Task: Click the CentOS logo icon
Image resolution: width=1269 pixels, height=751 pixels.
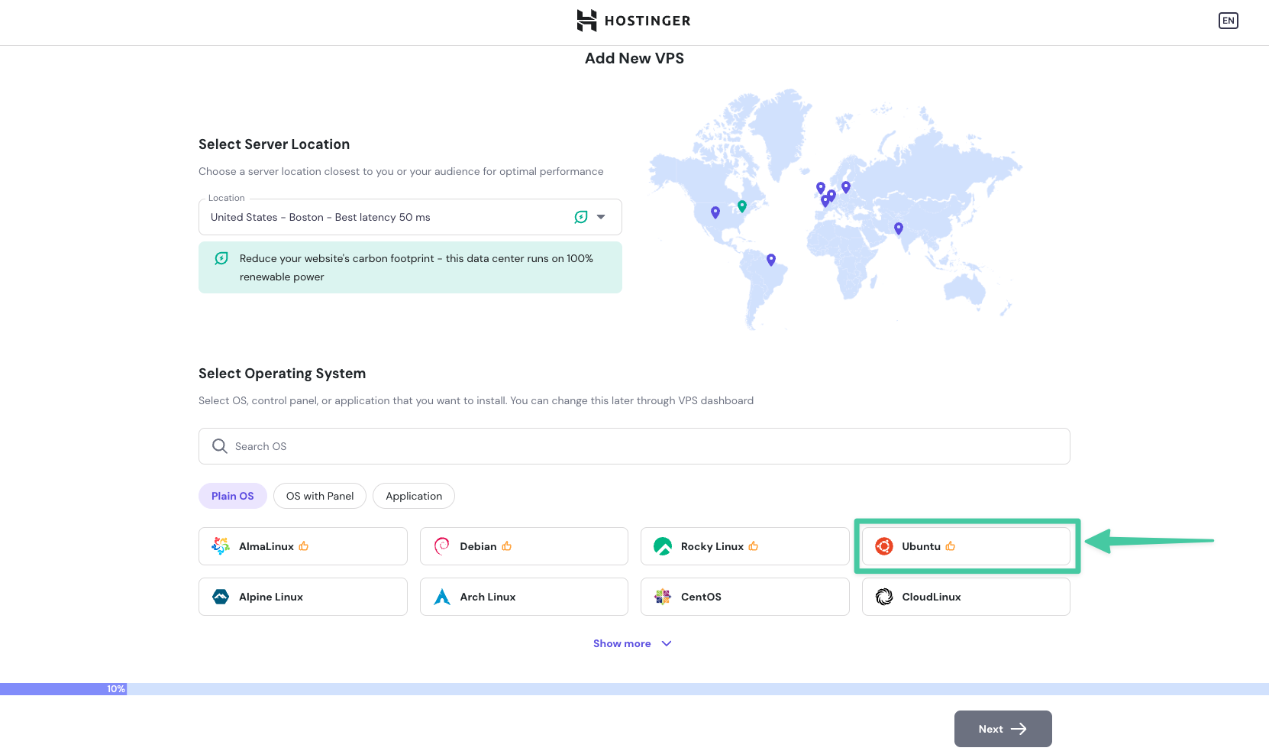Action: 663,597
